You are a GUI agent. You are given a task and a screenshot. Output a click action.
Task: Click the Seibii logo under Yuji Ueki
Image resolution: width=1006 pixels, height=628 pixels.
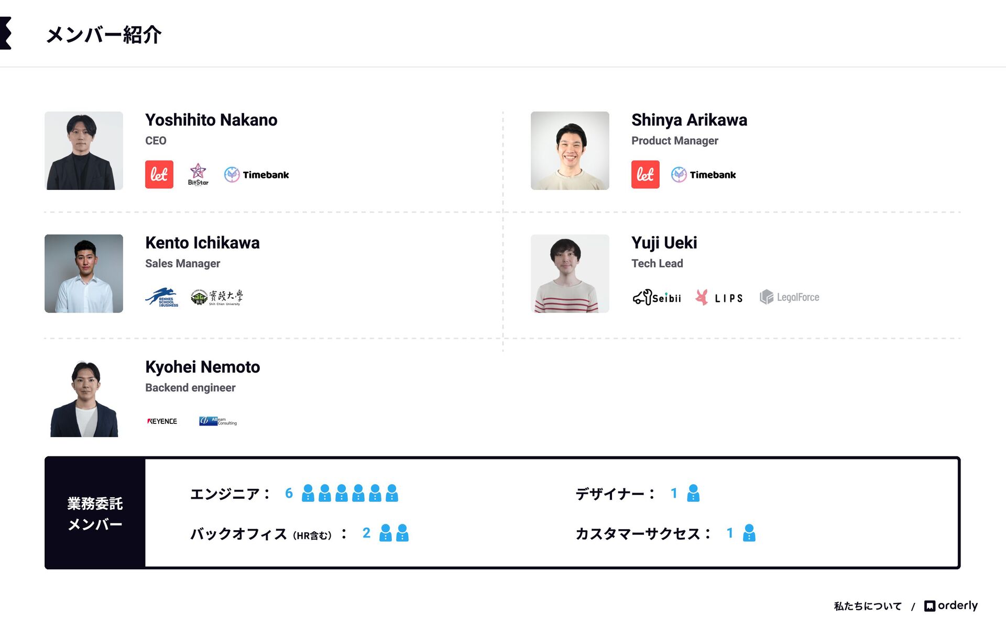657,297
